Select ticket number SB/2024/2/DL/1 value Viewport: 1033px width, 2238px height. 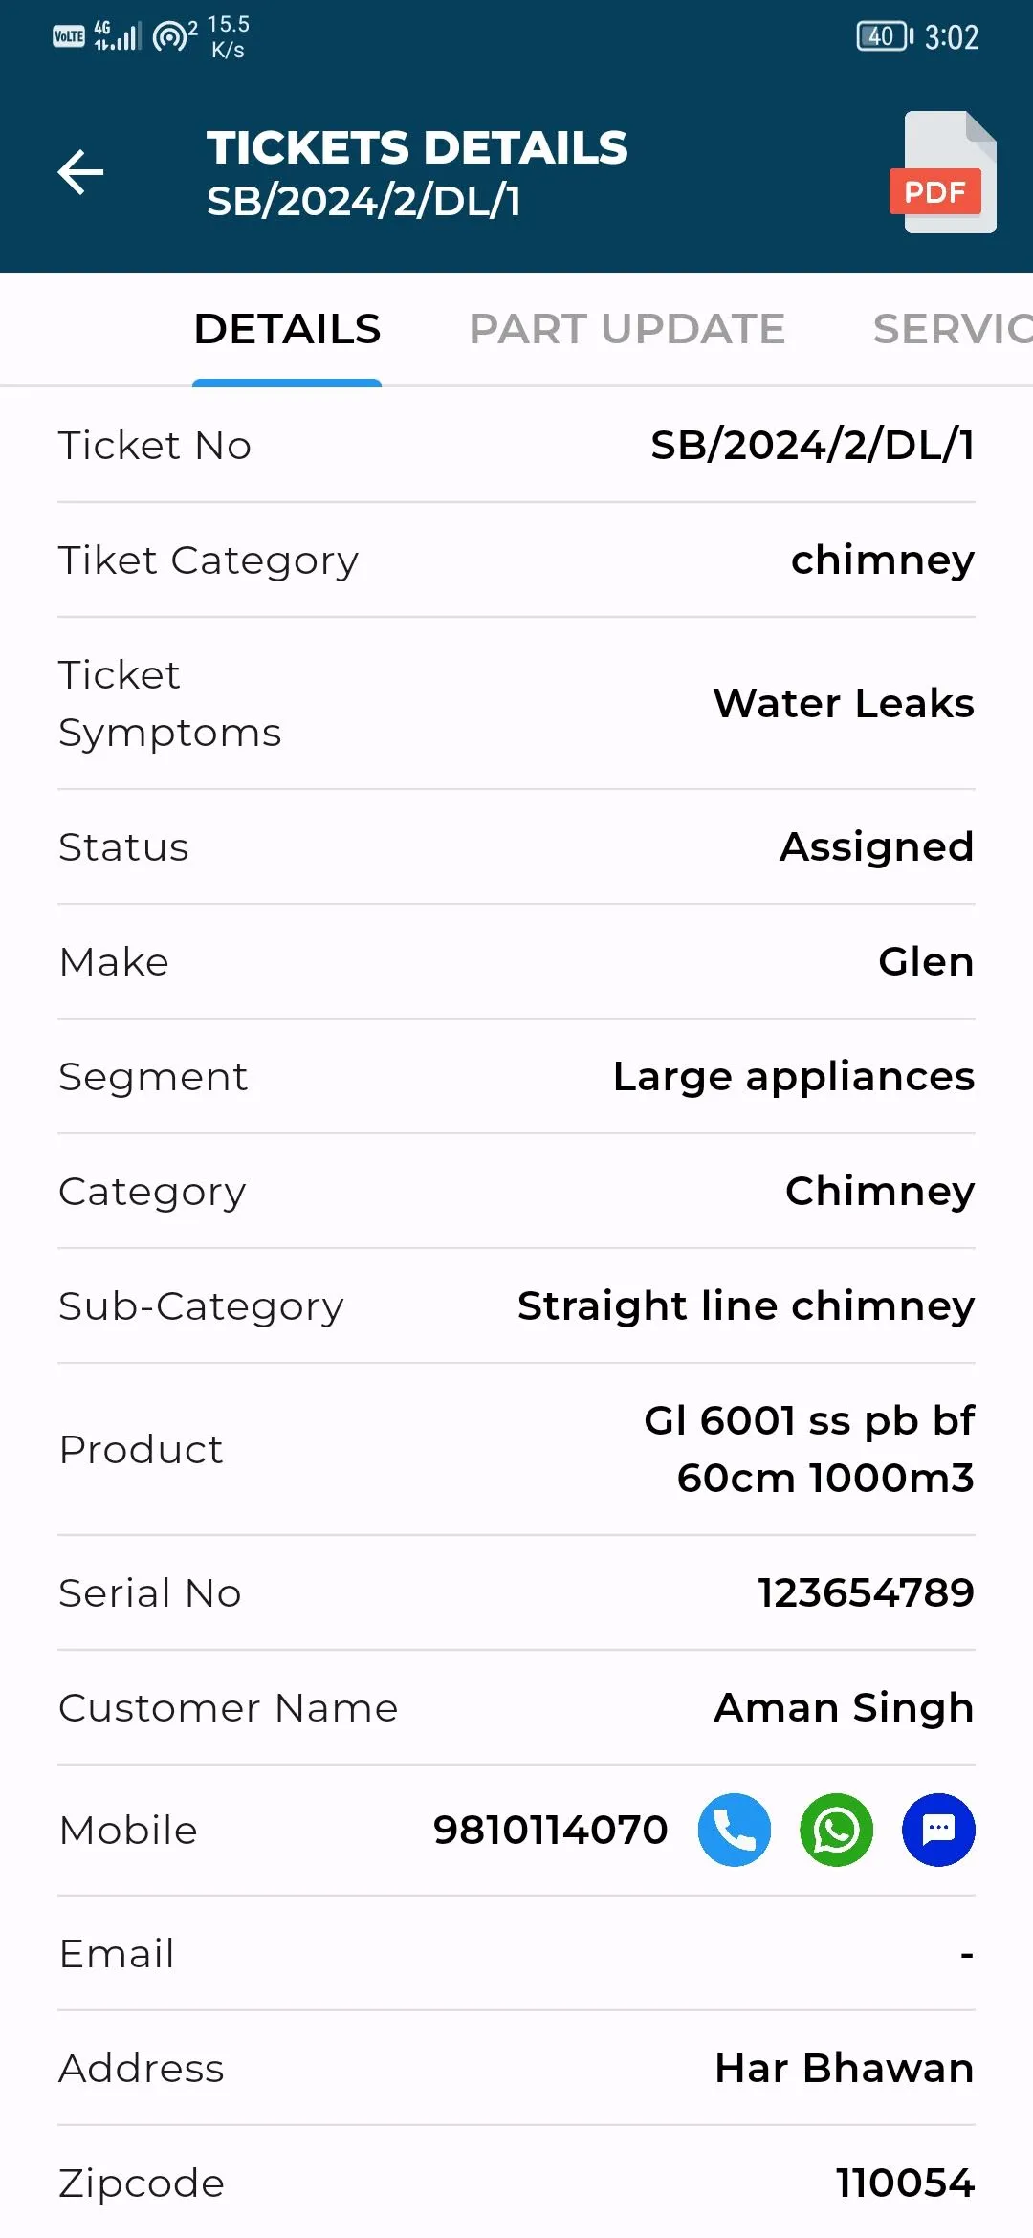click(812, 445)
